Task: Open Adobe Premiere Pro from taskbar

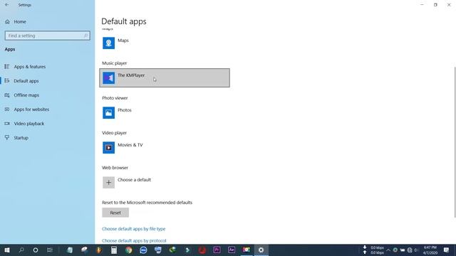Action: coord(217,250)
